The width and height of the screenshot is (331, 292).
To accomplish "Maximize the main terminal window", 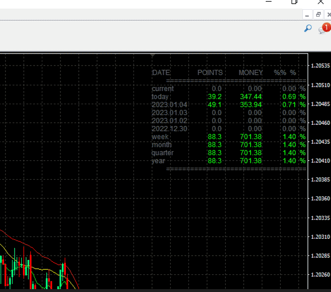I will (294, 2).
